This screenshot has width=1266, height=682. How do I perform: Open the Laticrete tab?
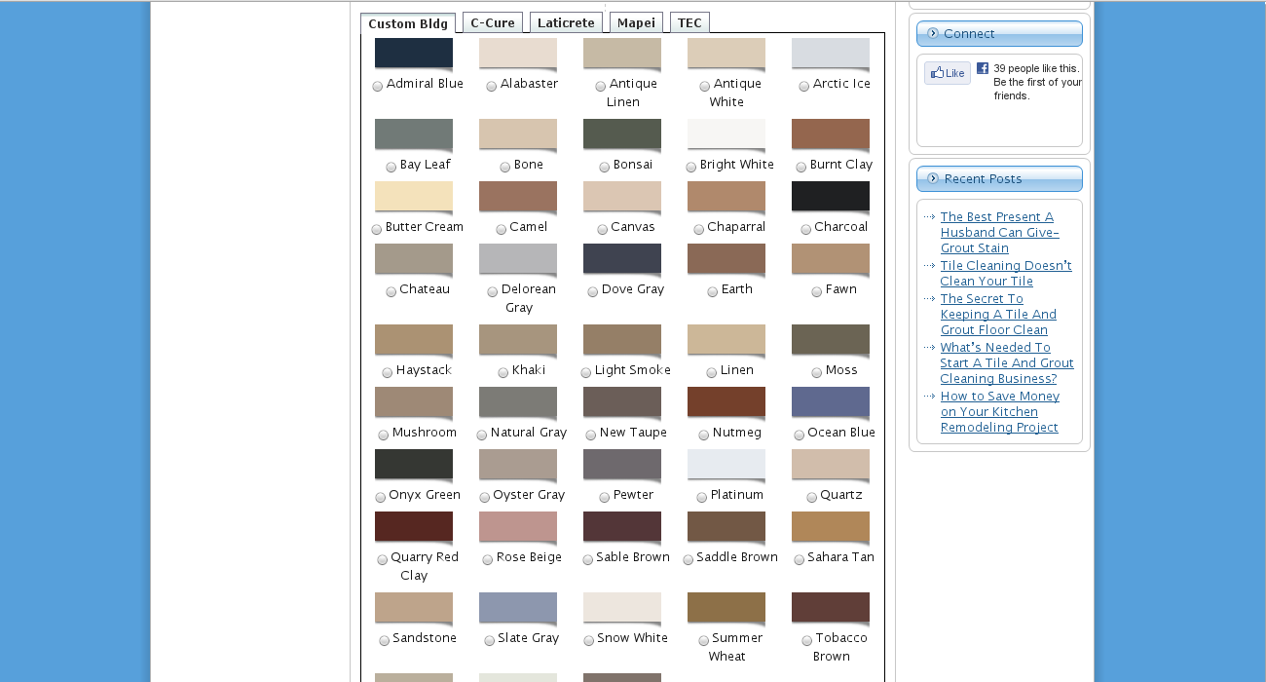pyautogui.click(x=566, y=23)
